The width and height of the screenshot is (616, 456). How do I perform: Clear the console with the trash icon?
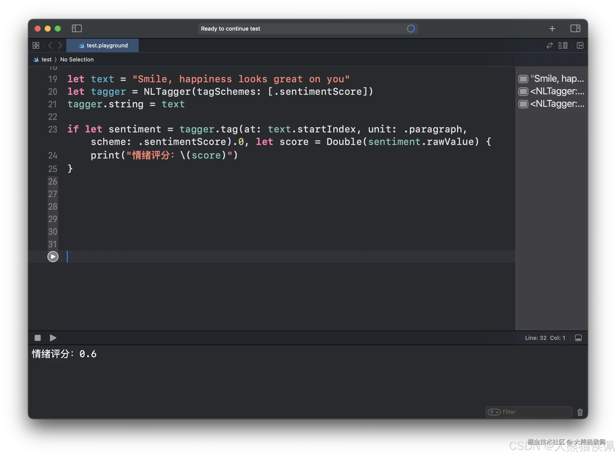(x=580, y=412)
